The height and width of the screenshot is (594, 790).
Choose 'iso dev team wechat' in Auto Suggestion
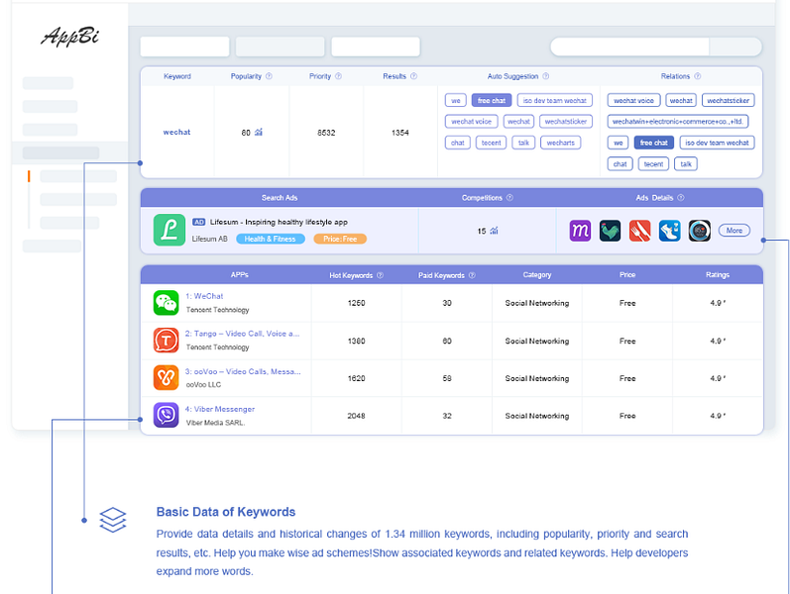[555, 100]
